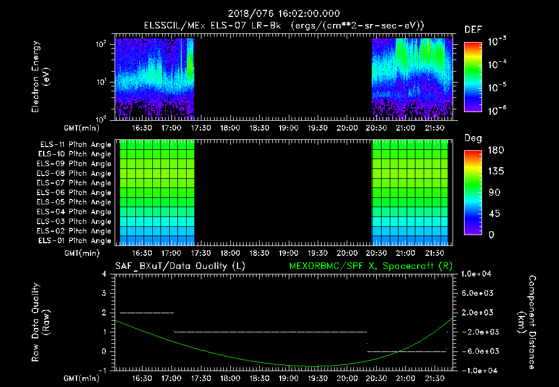Select the ELS-07 Pitch Angle row label
This screenshot has width=559, height=387.
[74, 183]
